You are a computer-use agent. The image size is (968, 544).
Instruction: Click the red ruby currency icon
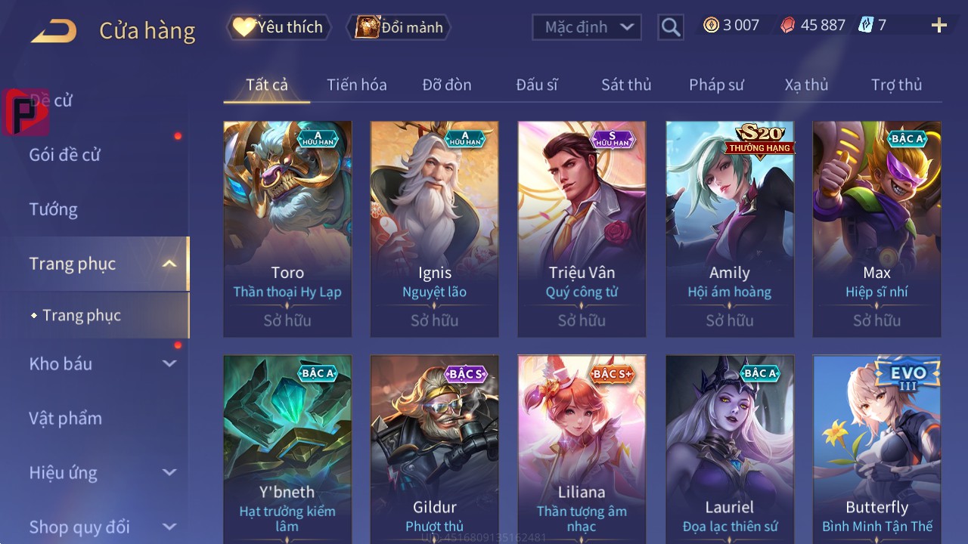[x=787, y=26]
